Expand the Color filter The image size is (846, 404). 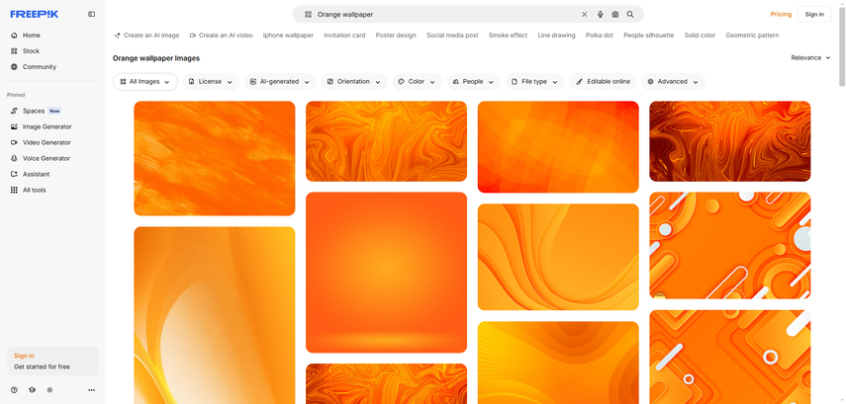pyautogui.click(x=418, y=82)
